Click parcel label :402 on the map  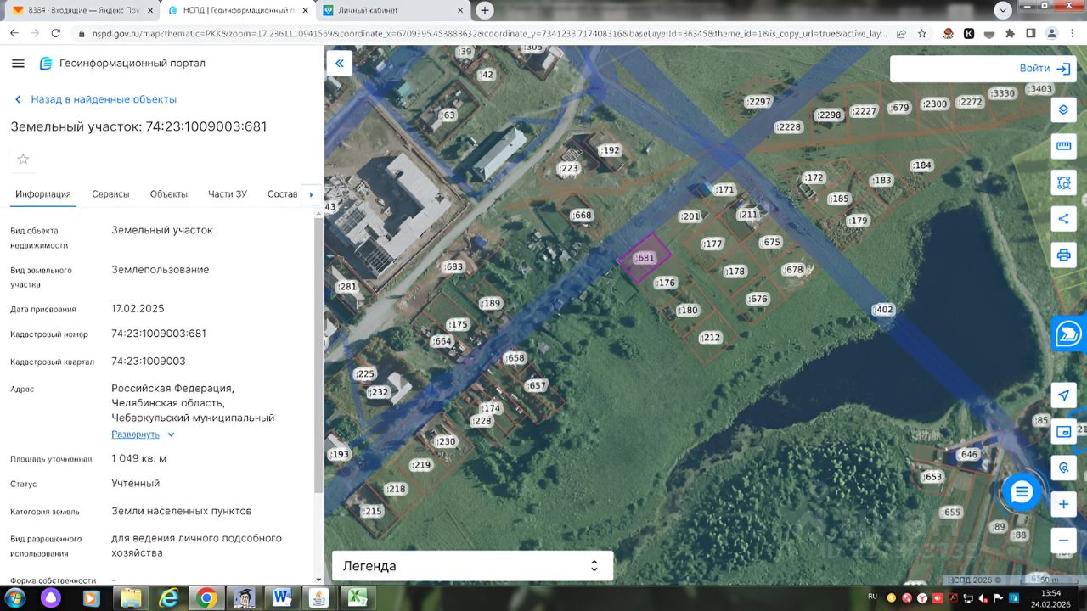[883, 310]
